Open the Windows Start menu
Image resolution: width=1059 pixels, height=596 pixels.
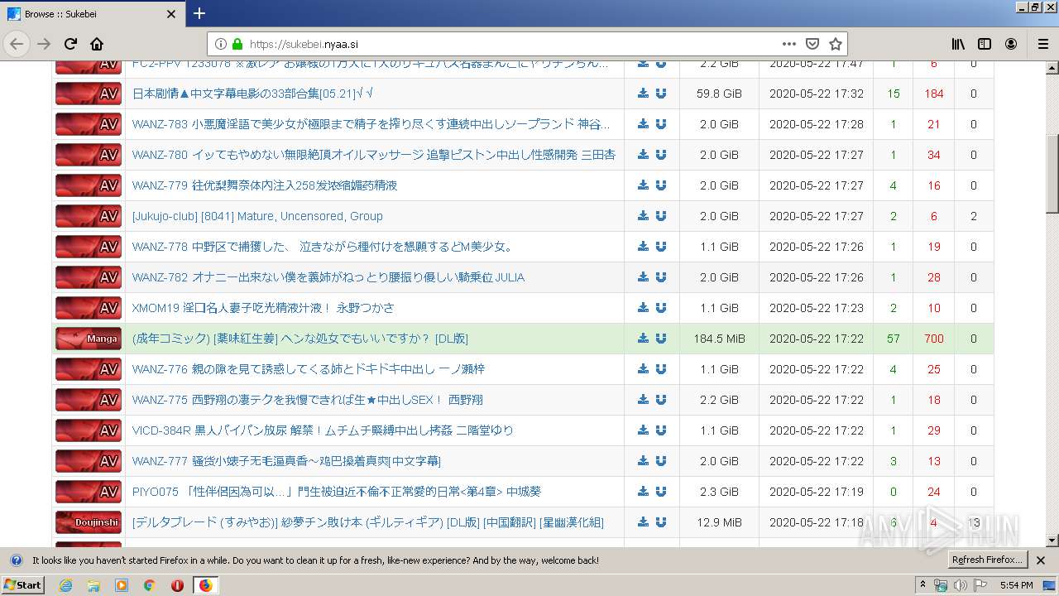point(22,585)
